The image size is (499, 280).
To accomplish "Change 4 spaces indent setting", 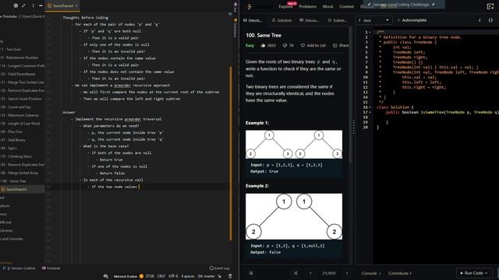I will (187, 276).
